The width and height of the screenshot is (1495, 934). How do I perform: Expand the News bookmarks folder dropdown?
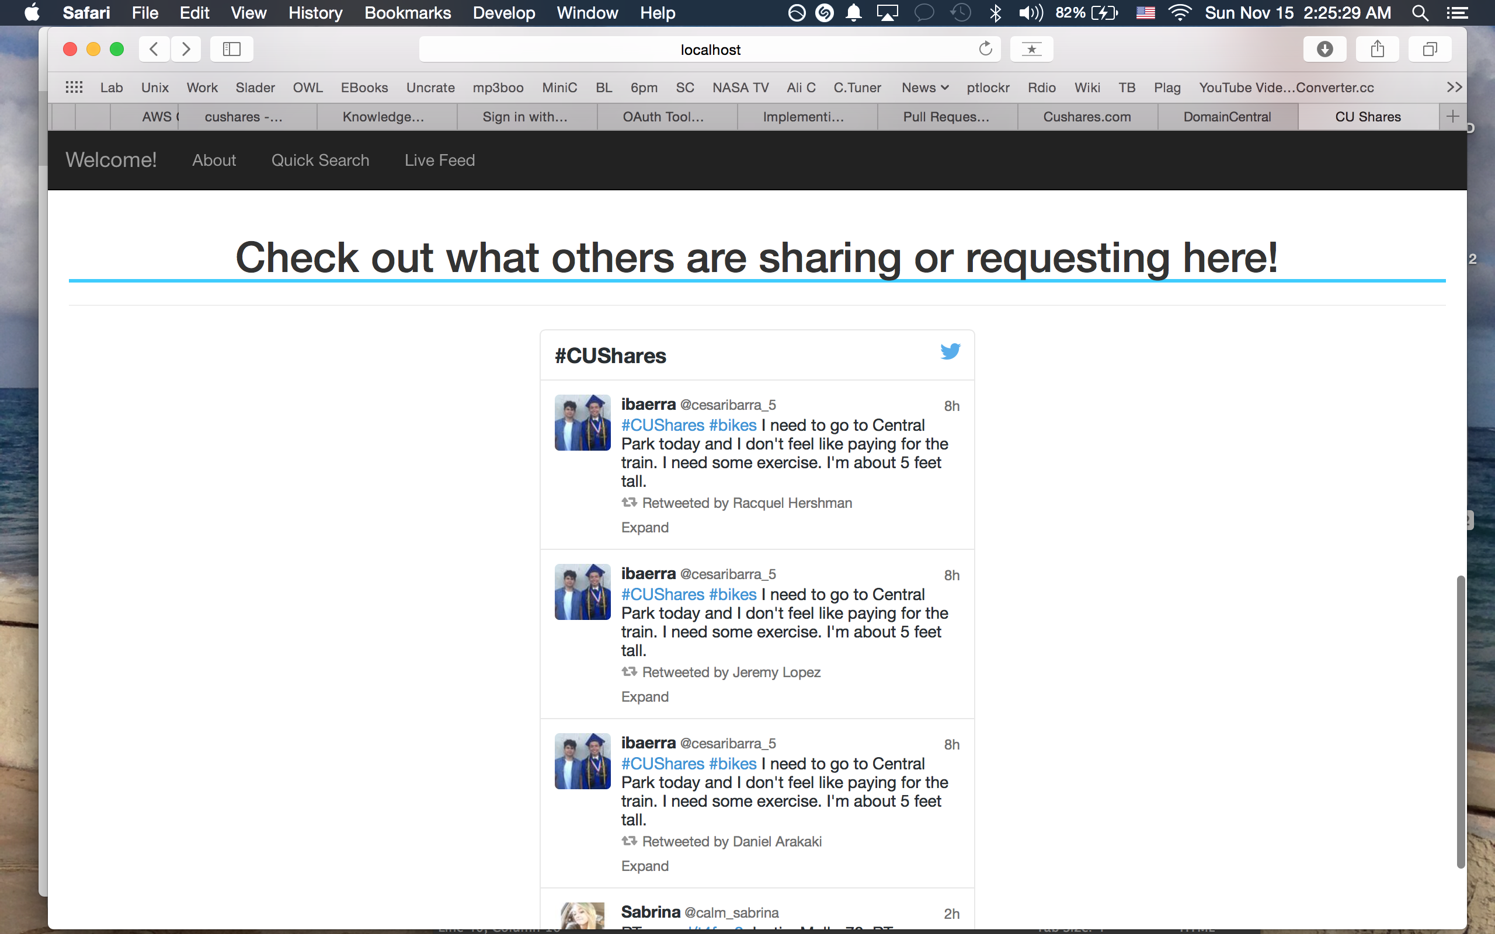coord(924,88)
